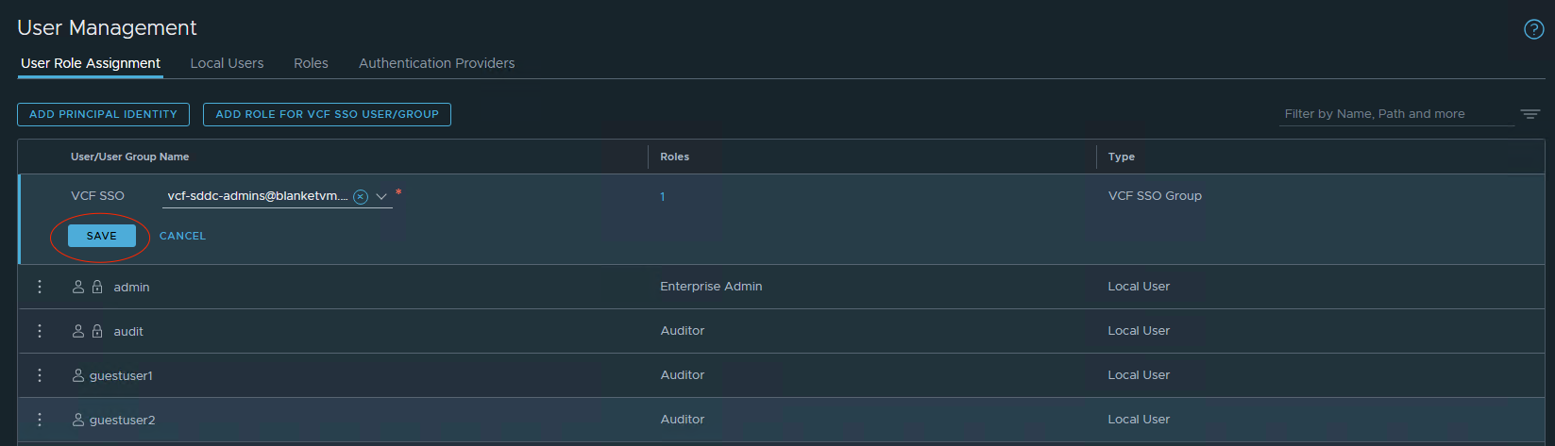Image resolution: width=1555 pixels, height=446 pixels.
Task: Click ADD PRINCIPAL IDENTITY button
Action: [x=103, y=114]
